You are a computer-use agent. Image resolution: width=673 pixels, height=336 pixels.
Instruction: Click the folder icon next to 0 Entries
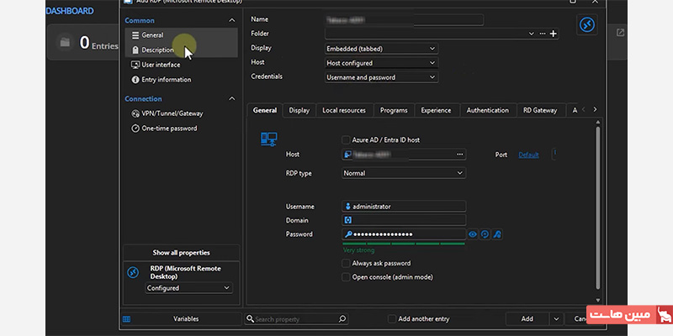click(x=65, y=43)
